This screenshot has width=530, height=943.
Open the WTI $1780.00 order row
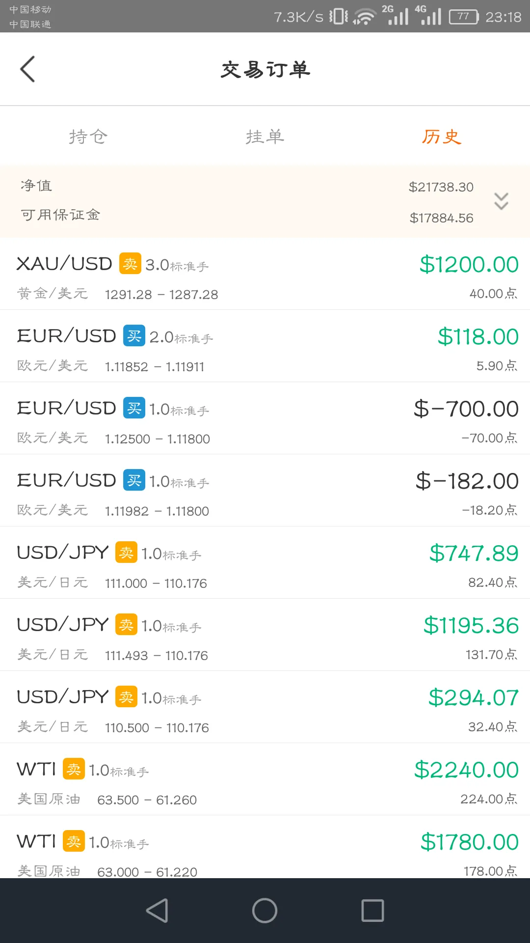[265, 847]
